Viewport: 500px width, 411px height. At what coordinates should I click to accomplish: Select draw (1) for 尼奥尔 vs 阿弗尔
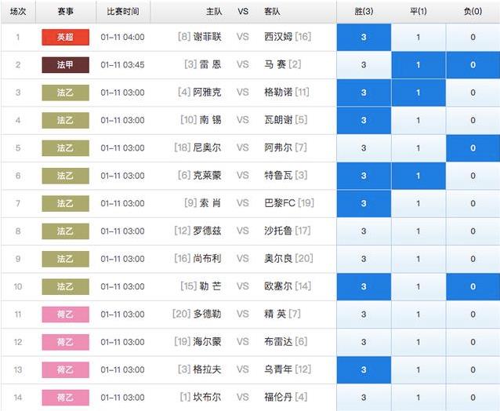(x=418, y=148)
